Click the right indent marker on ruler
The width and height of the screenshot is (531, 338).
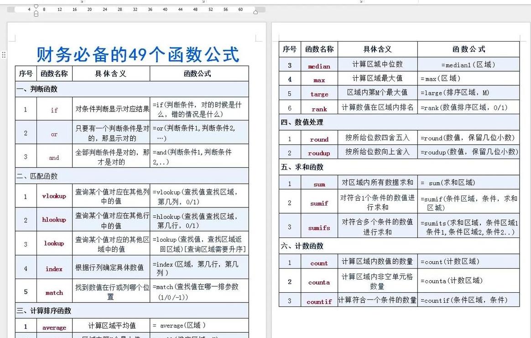[x=255, y=12]
